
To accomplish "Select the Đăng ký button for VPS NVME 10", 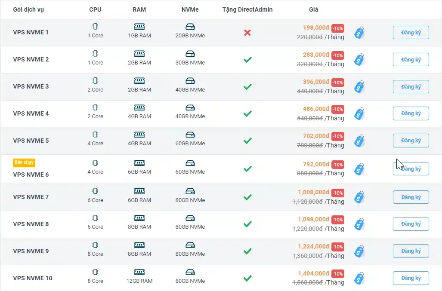I will tap(411, 278).
